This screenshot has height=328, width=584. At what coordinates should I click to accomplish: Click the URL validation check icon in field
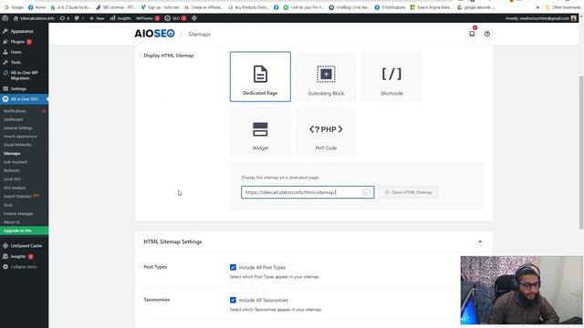point(366,192)
